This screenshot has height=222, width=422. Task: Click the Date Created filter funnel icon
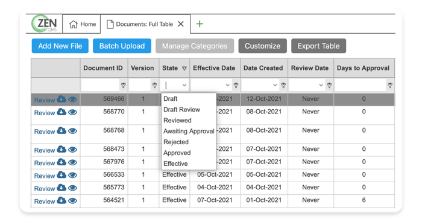(x=283, y=86)
